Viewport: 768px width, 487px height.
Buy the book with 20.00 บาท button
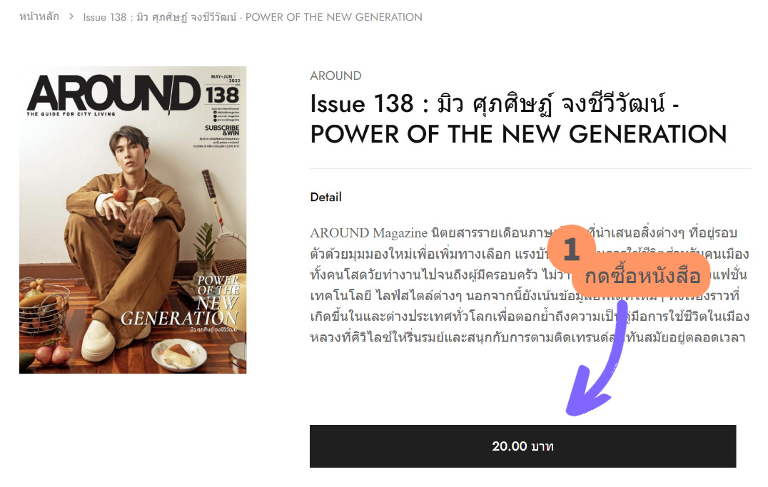click(x=522, y=446)
